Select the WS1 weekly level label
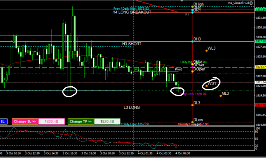Viewport: 266px width, 158px height. [212, 83]
